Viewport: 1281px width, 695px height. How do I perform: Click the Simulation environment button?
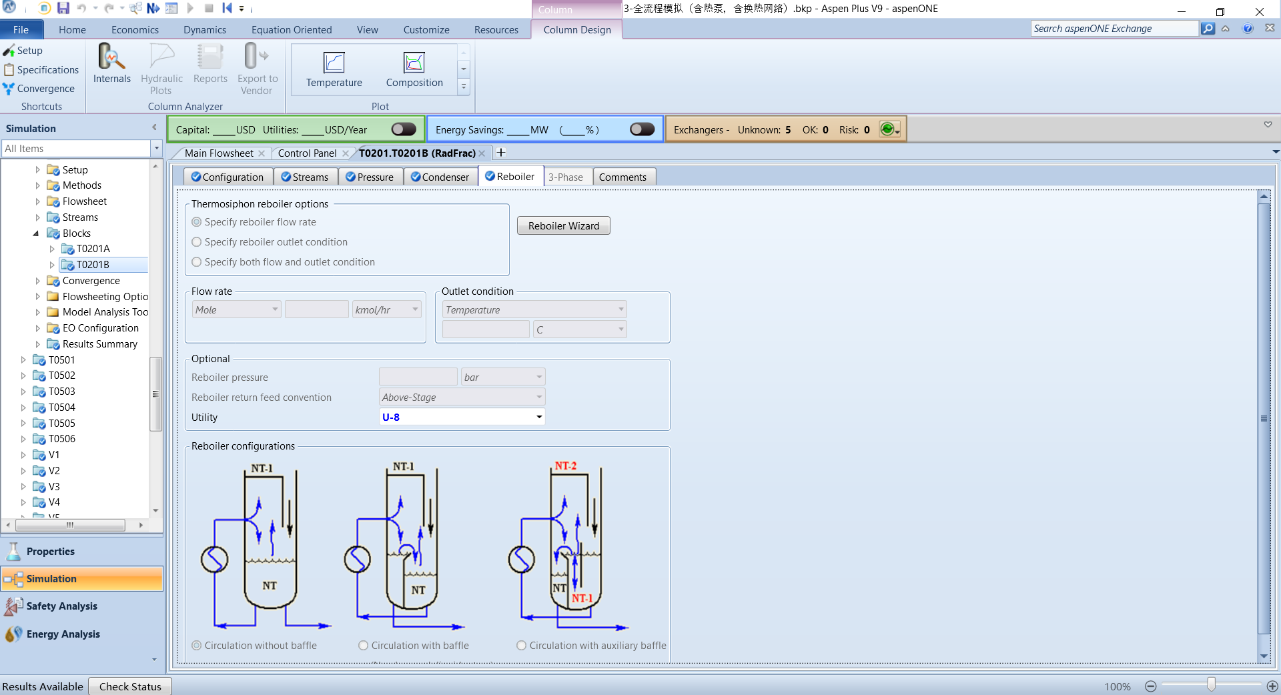pyautogui.click(x=82, y=579)
